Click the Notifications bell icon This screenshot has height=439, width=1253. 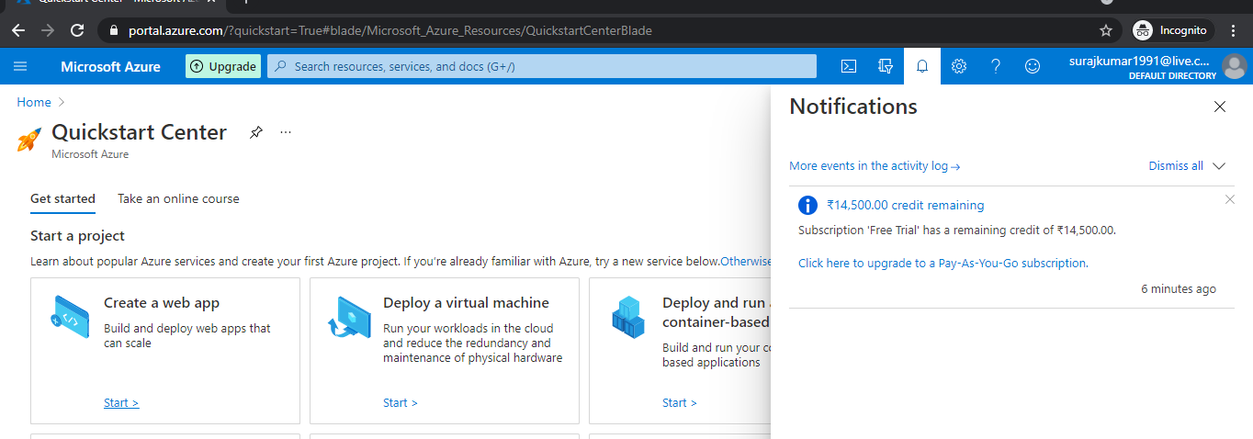click(922, 66)
